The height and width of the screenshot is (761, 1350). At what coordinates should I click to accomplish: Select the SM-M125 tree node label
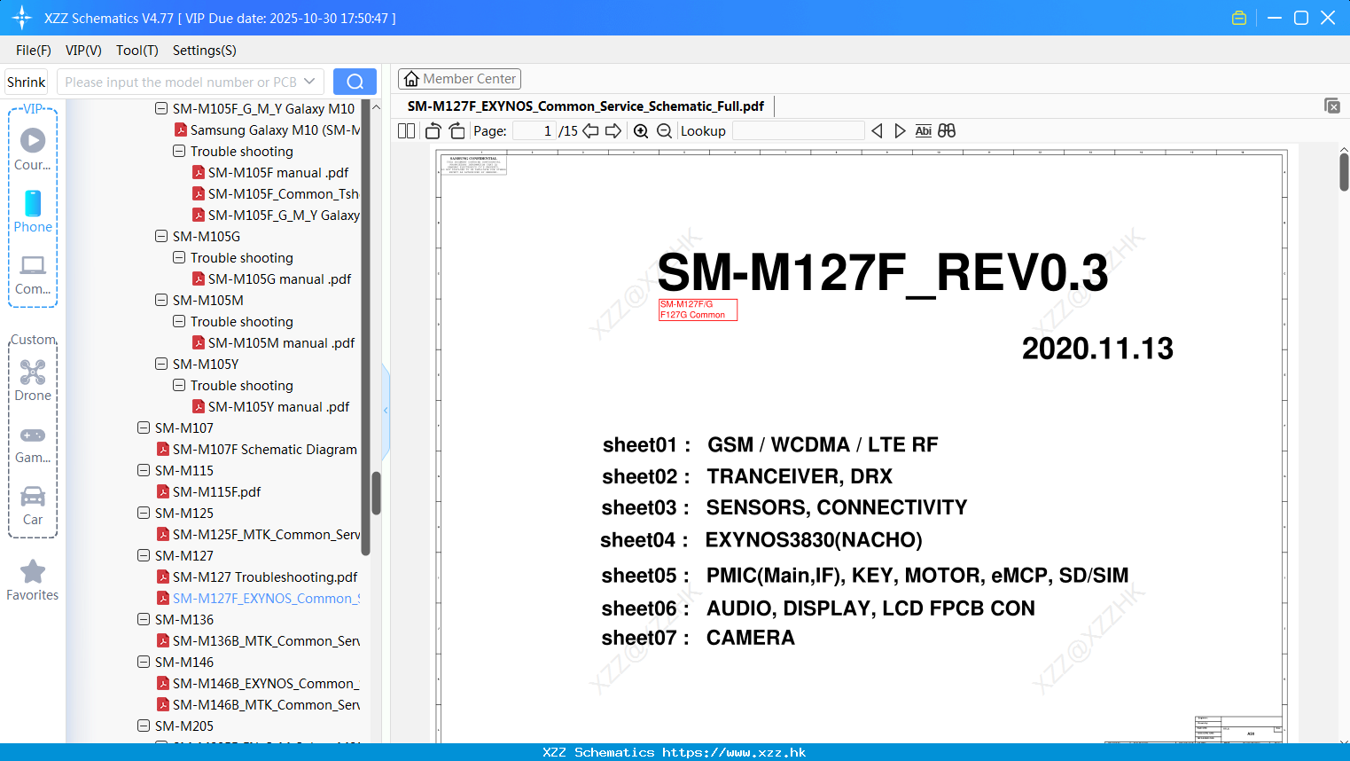(x=184, y=514)
